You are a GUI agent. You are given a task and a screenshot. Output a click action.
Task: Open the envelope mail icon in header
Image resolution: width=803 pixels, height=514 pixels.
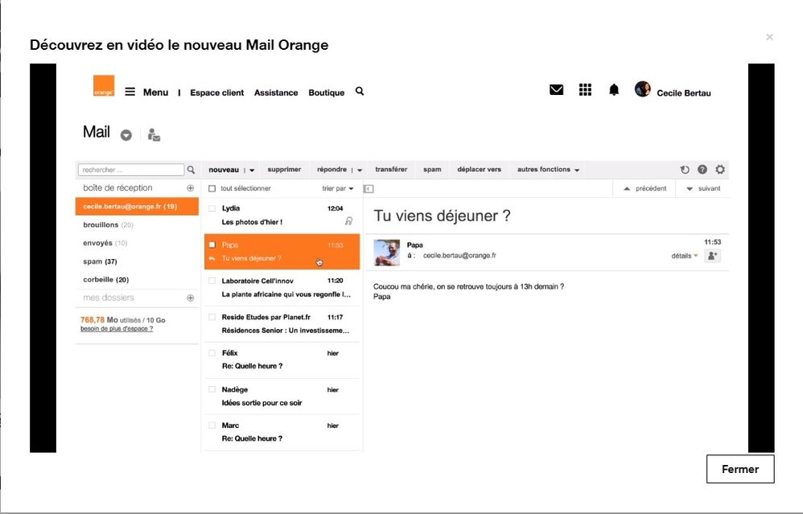(556, 89)
